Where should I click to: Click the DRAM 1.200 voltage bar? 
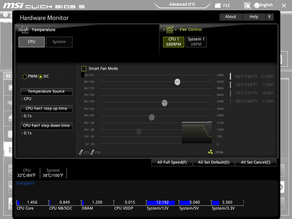(x=97, y=203)
